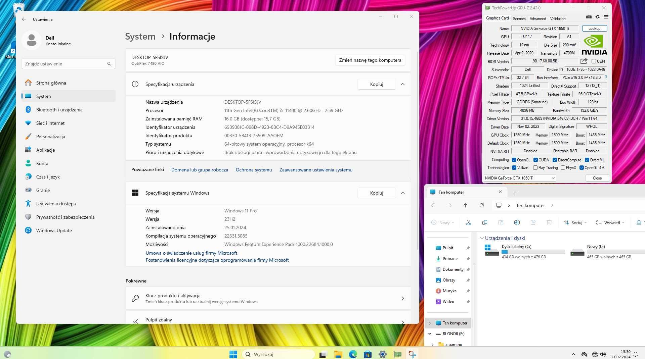
Task: Open the notification bell in system tray
Action: (x=636, y=354)
